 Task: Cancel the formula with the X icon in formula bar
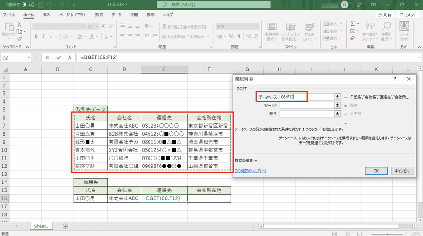click(47, 58)
